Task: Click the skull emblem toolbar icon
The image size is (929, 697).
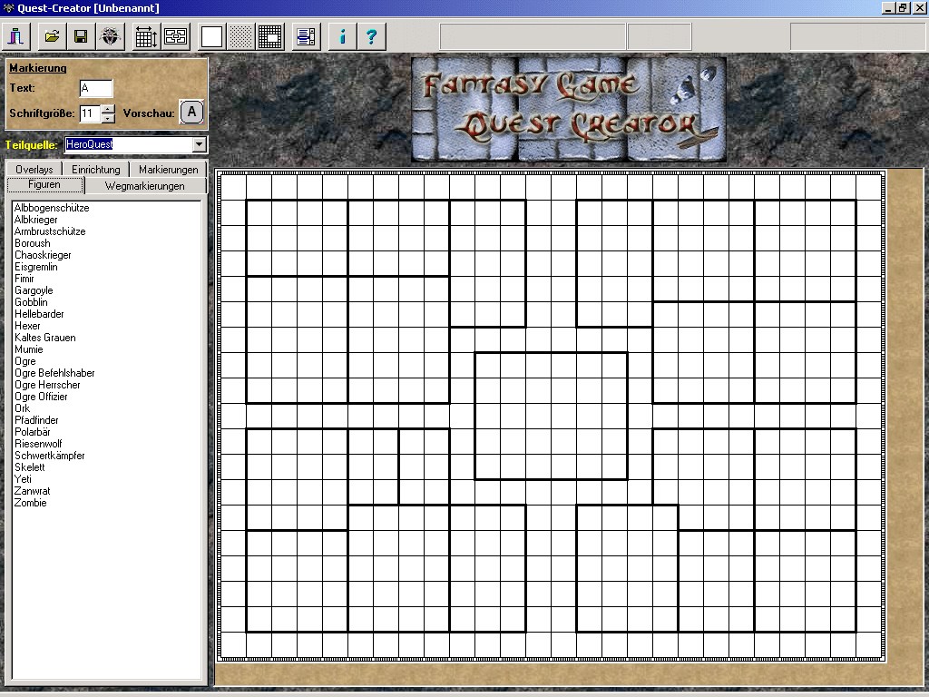Action: coord(110,36)
